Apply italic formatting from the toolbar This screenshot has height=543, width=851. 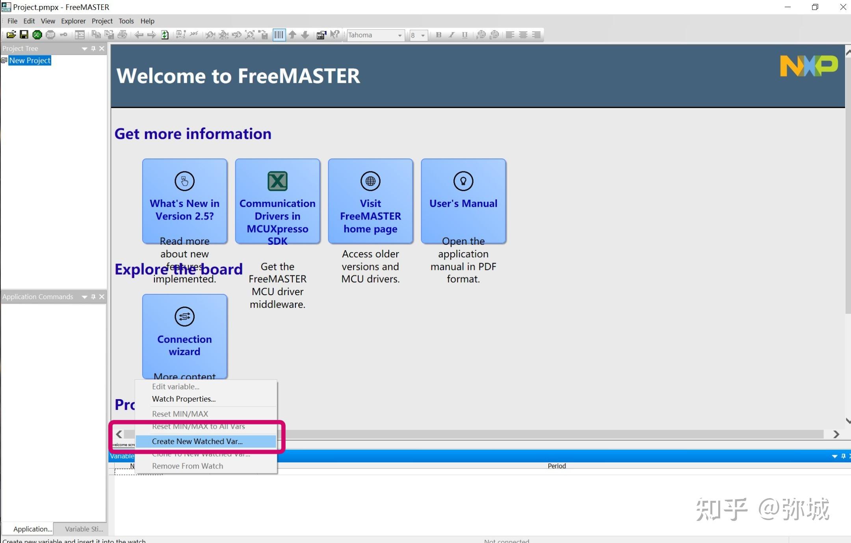coord(452,35)
